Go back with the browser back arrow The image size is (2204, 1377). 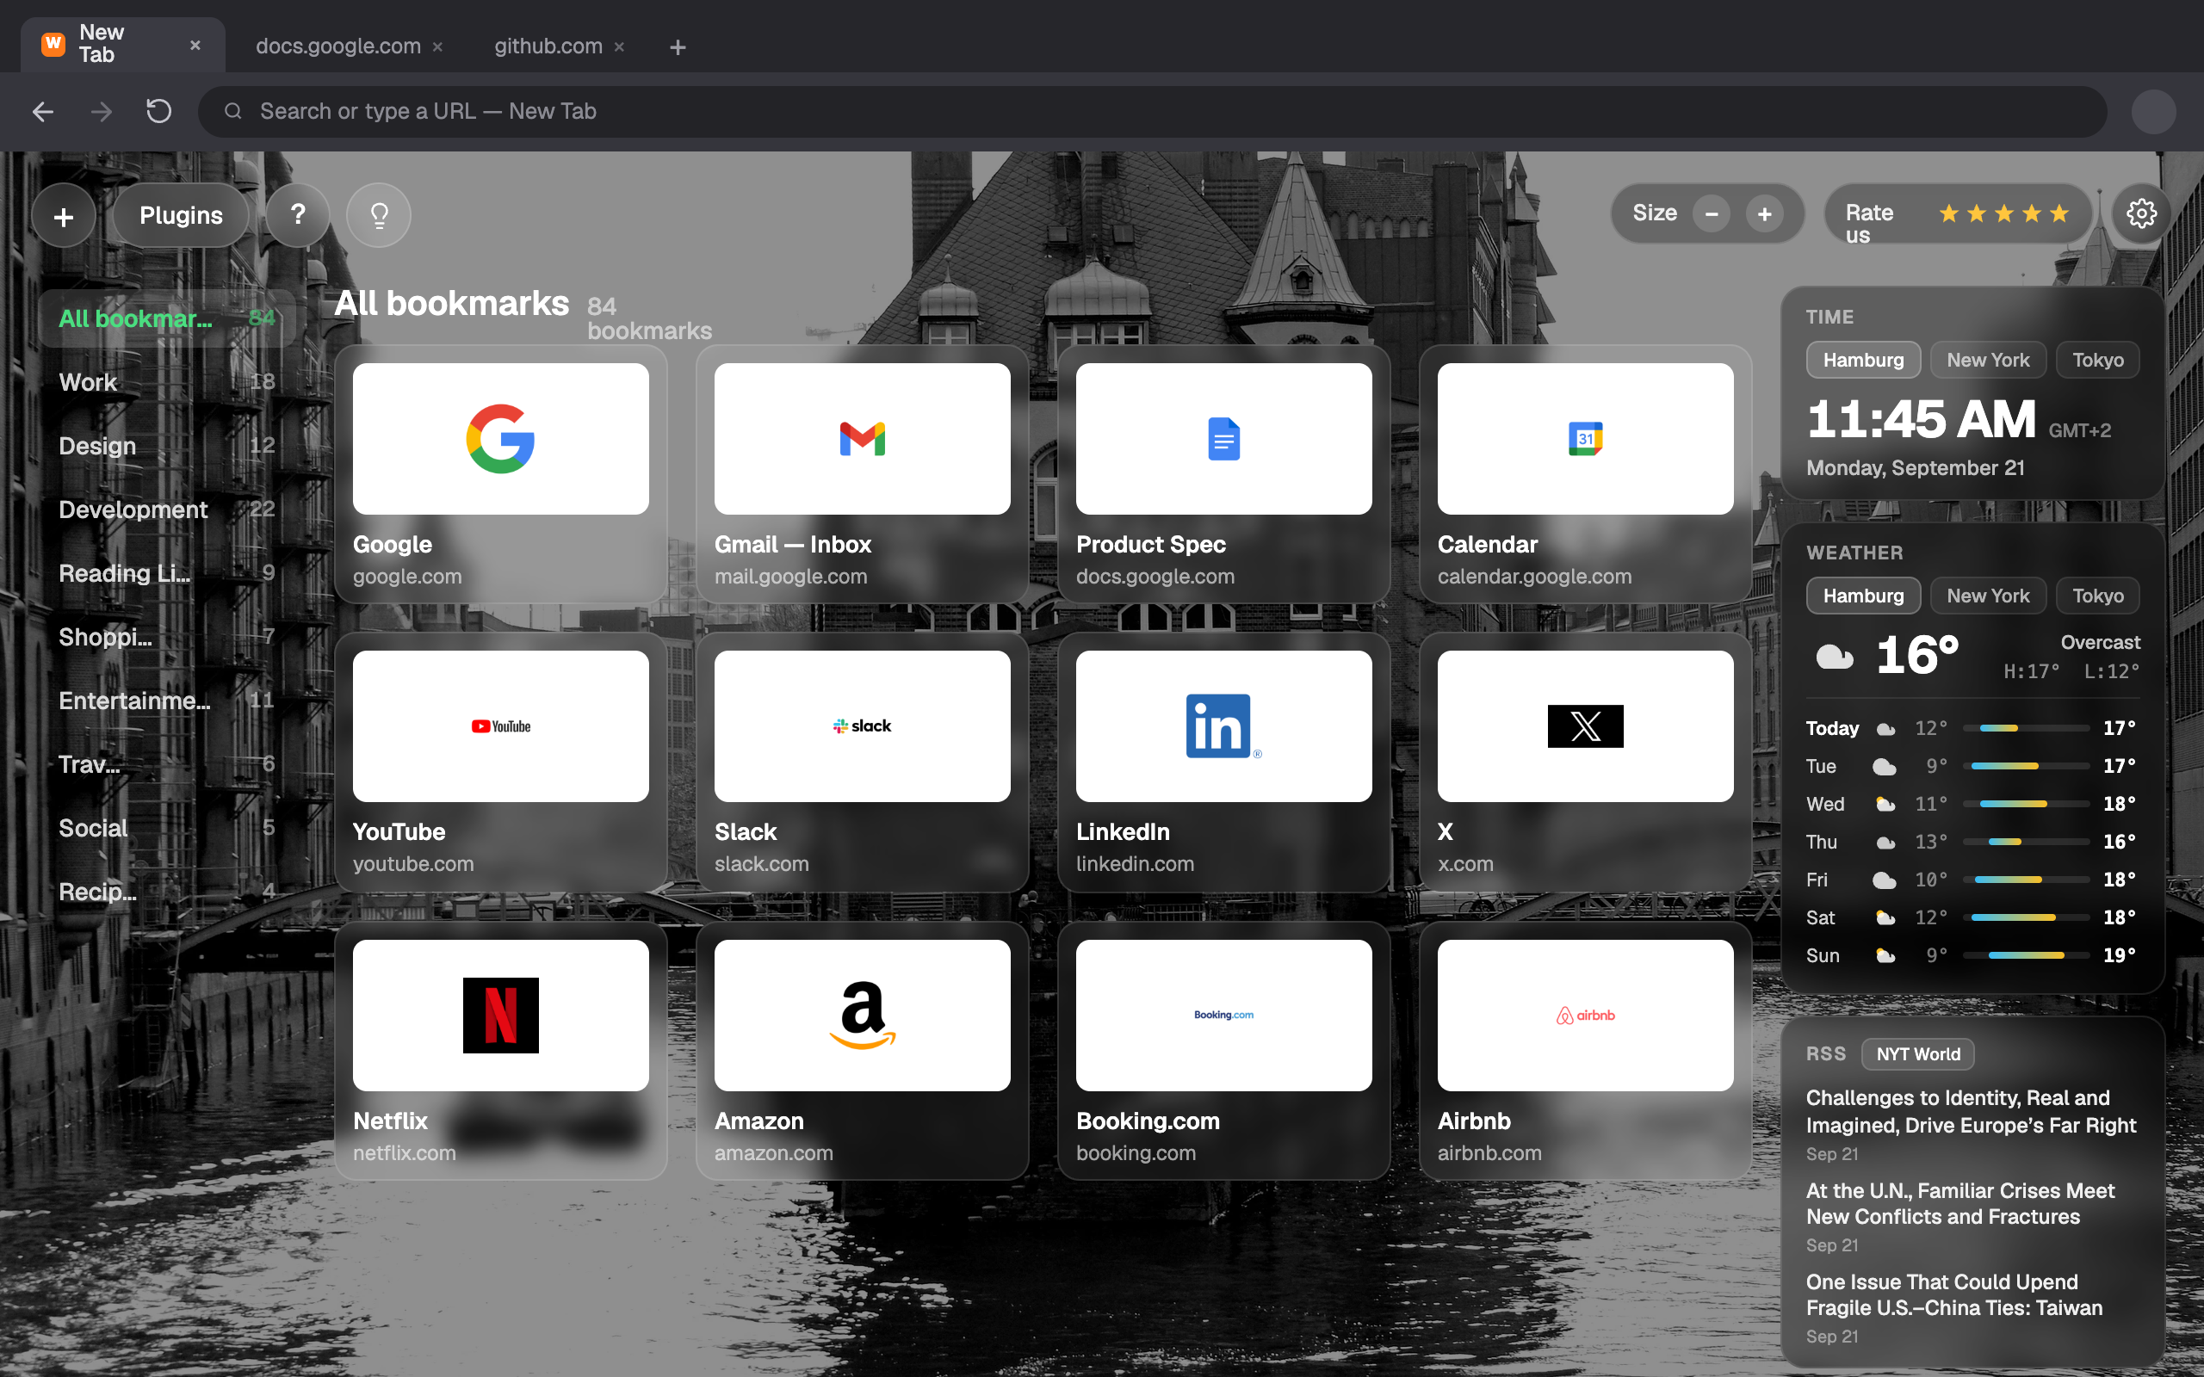point(43,111)
